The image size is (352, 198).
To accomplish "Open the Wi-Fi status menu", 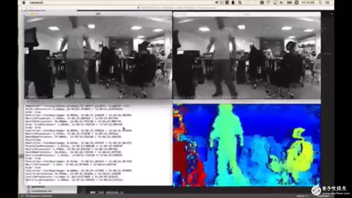I will pyautogui.click(x=268, y=2).
